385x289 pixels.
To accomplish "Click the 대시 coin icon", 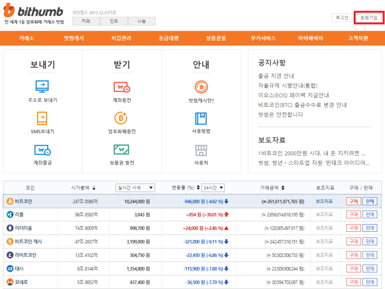I will (10, 269).
